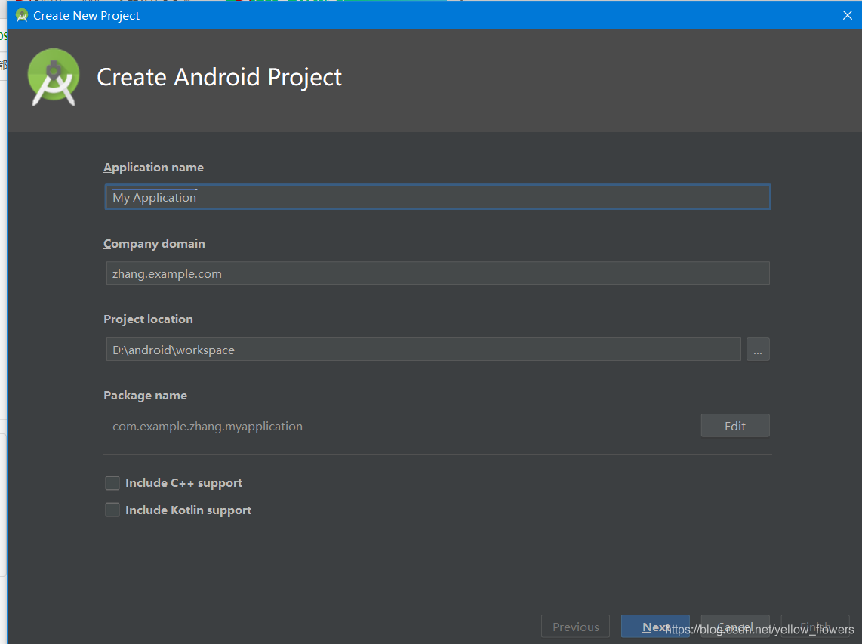Click the Next button
This screenshot has width=862, height=644.
point(655,627)
